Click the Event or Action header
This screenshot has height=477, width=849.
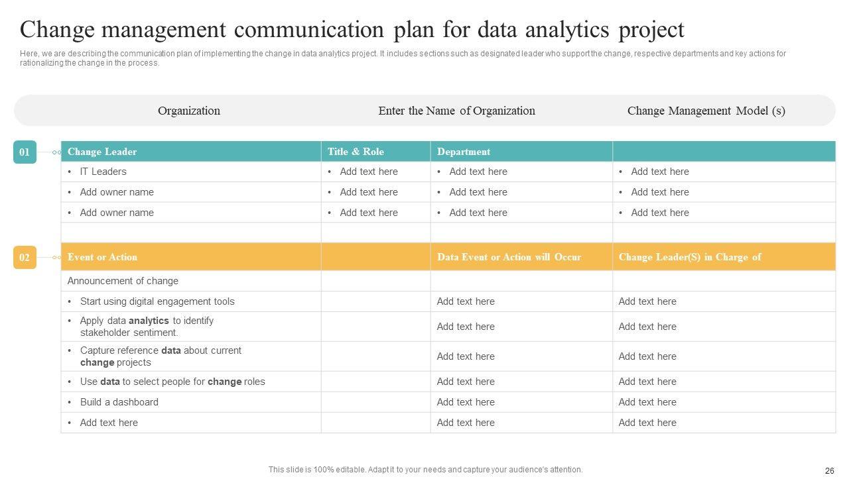pos(102,257)
